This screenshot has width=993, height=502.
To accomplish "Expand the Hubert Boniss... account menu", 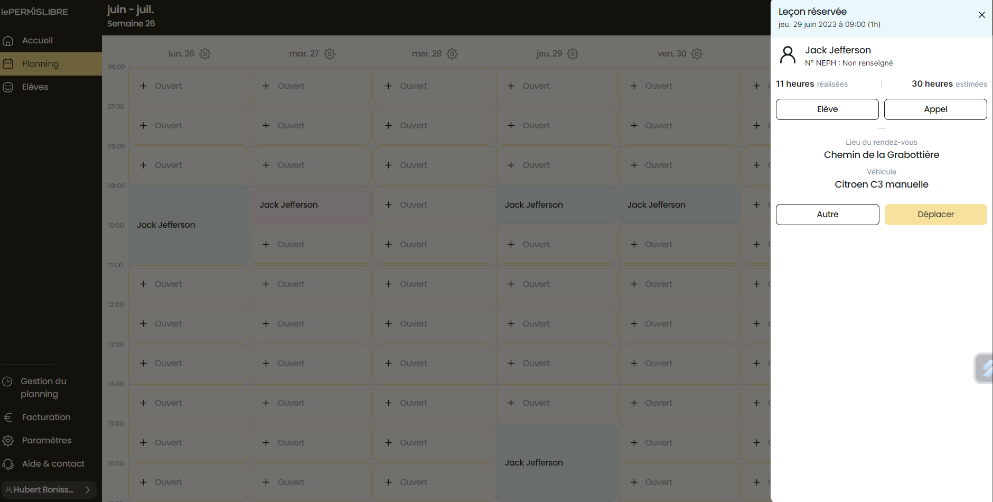I will [49, 490].
